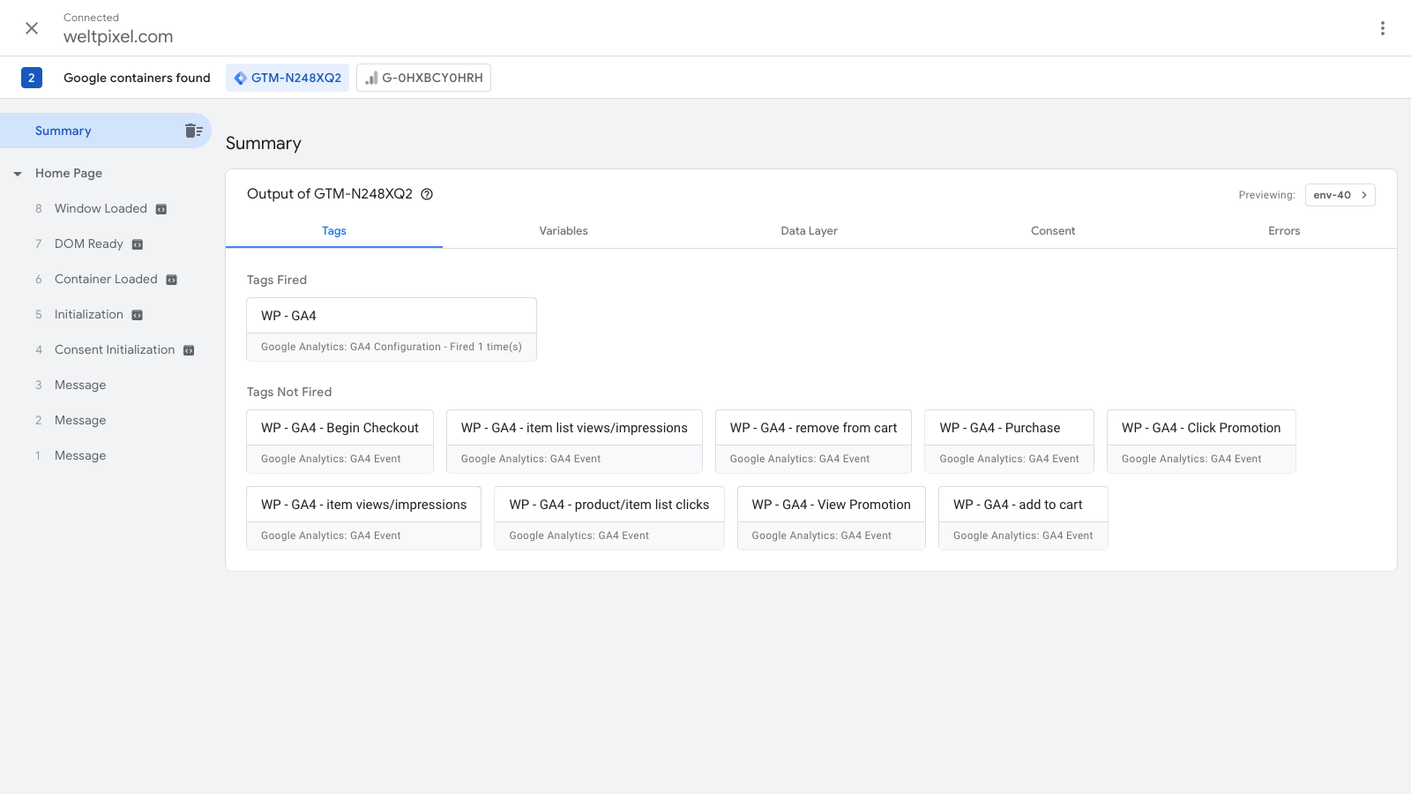1411x794 pixels.
Task: Click the weltpixel.com connected domain title
Action: (118, 37)
